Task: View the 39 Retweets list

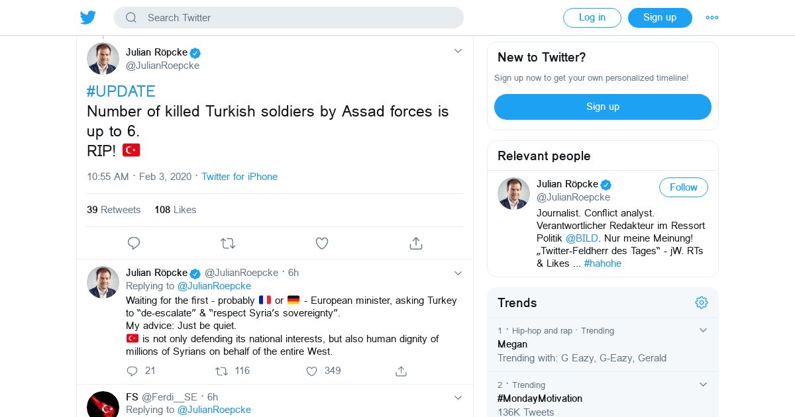Action: pyautogui.click(x=114, y=210)
